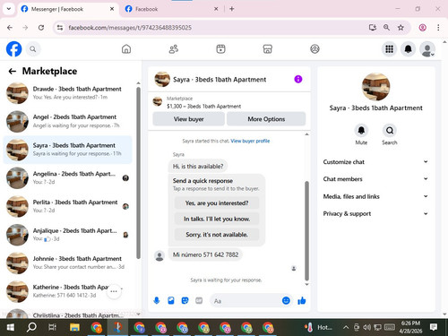Viewport: 448px width, 336px height.
Task: Choose a GIF from the composer
Action: coord(199,300)
